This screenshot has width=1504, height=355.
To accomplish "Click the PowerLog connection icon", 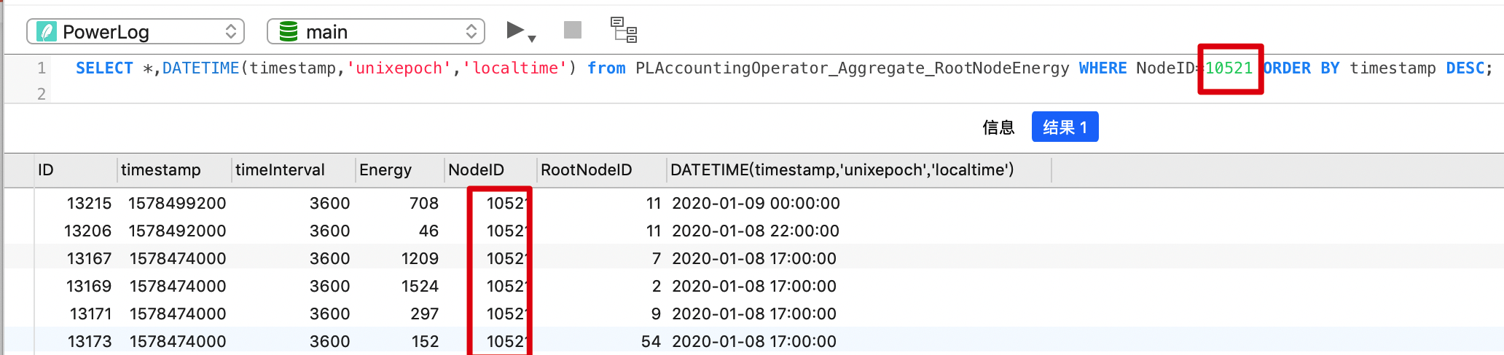I will click(x=47, y=31).
